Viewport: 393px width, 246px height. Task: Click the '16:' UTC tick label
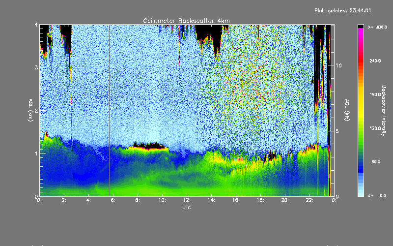coord(236,200)
